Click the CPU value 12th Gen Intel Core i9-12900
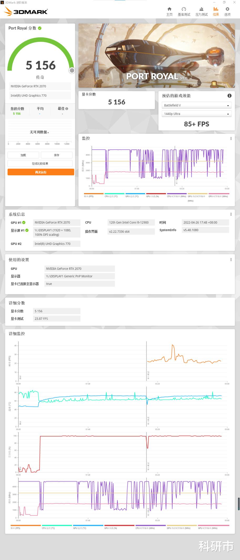This screenshot has height=560, width=240. click(131, 223)
